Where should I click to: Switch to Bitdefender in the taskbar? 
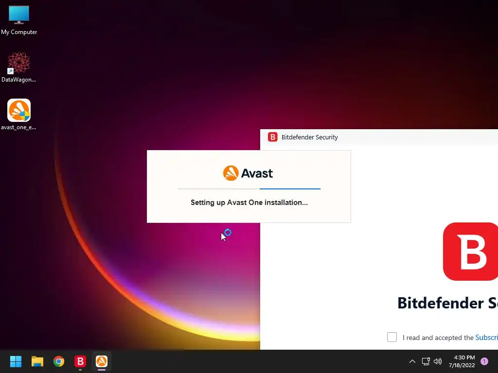(x=80, y=361)
